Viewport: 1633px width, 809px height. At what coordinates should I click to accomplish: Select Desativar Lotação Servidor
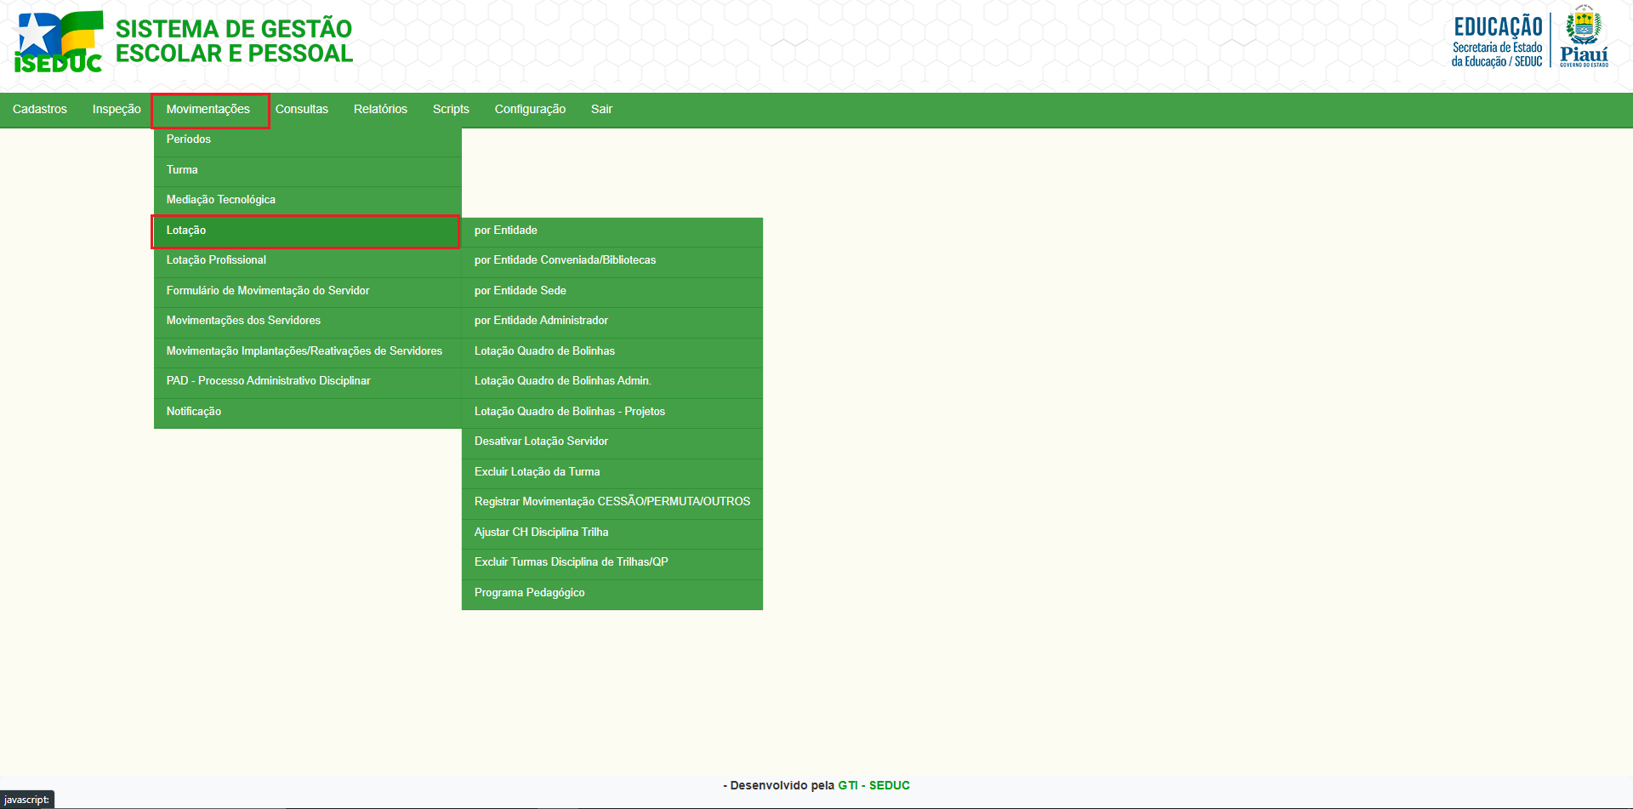click(541, 442)
